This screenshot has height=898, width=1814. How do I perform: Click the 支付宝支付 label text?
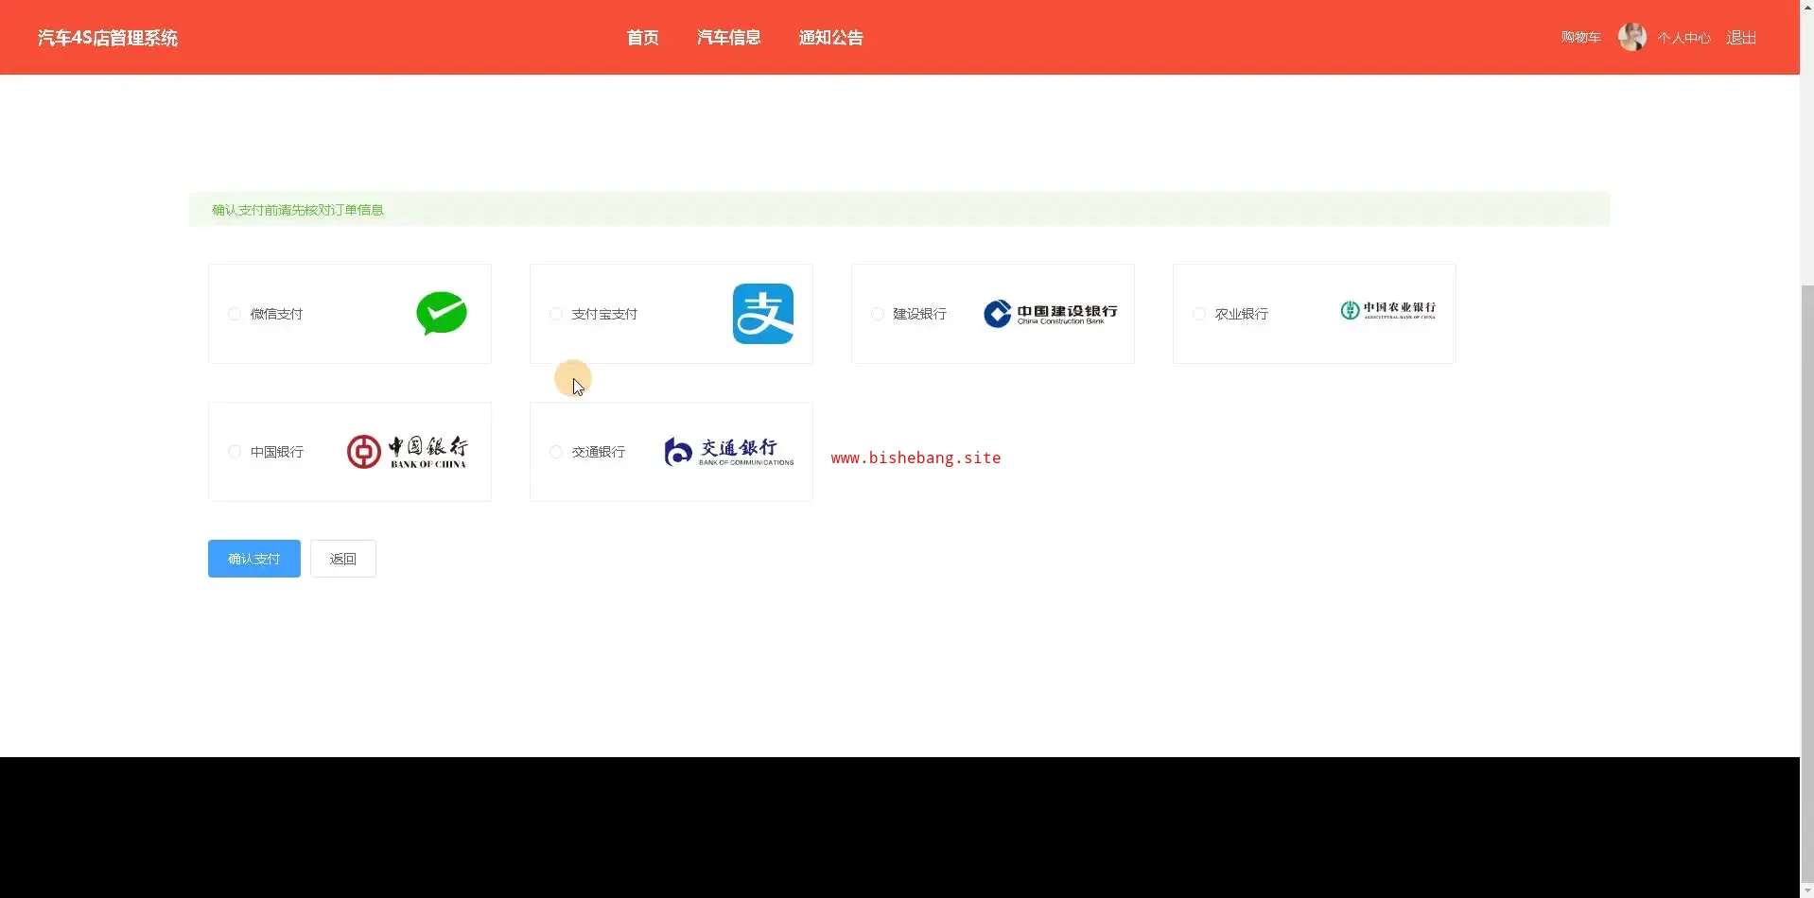pos(605,314)
